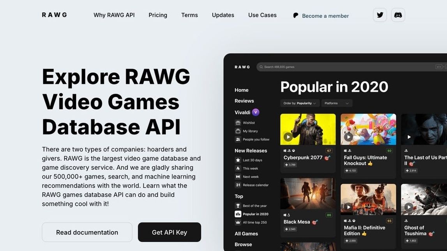Expand the Platforms dropdown
The image size is (447, 251).
pyautogui.click(x=337, y=103)
